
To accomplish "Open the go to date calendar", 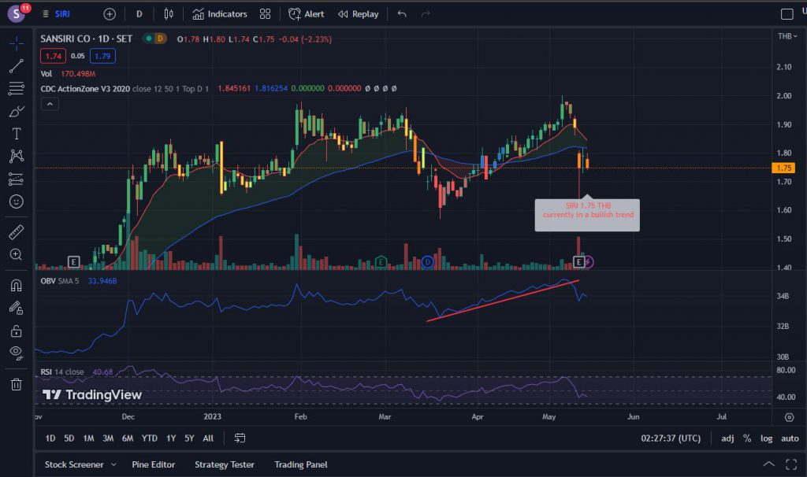I will point(240,438).
